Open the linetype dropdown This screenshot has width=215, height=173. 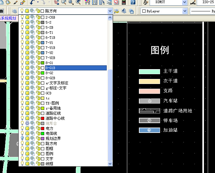[x=202, y=11]
